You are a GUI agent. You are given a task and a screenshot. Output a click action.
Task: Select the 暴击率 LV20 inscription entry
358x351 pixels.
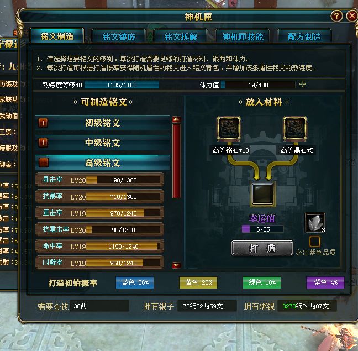[x=100, y=180]
